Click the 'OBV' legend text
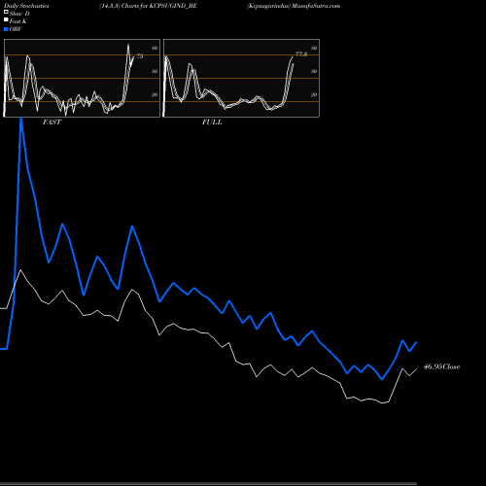Screen dimensions: 486x486 [16, 29]
